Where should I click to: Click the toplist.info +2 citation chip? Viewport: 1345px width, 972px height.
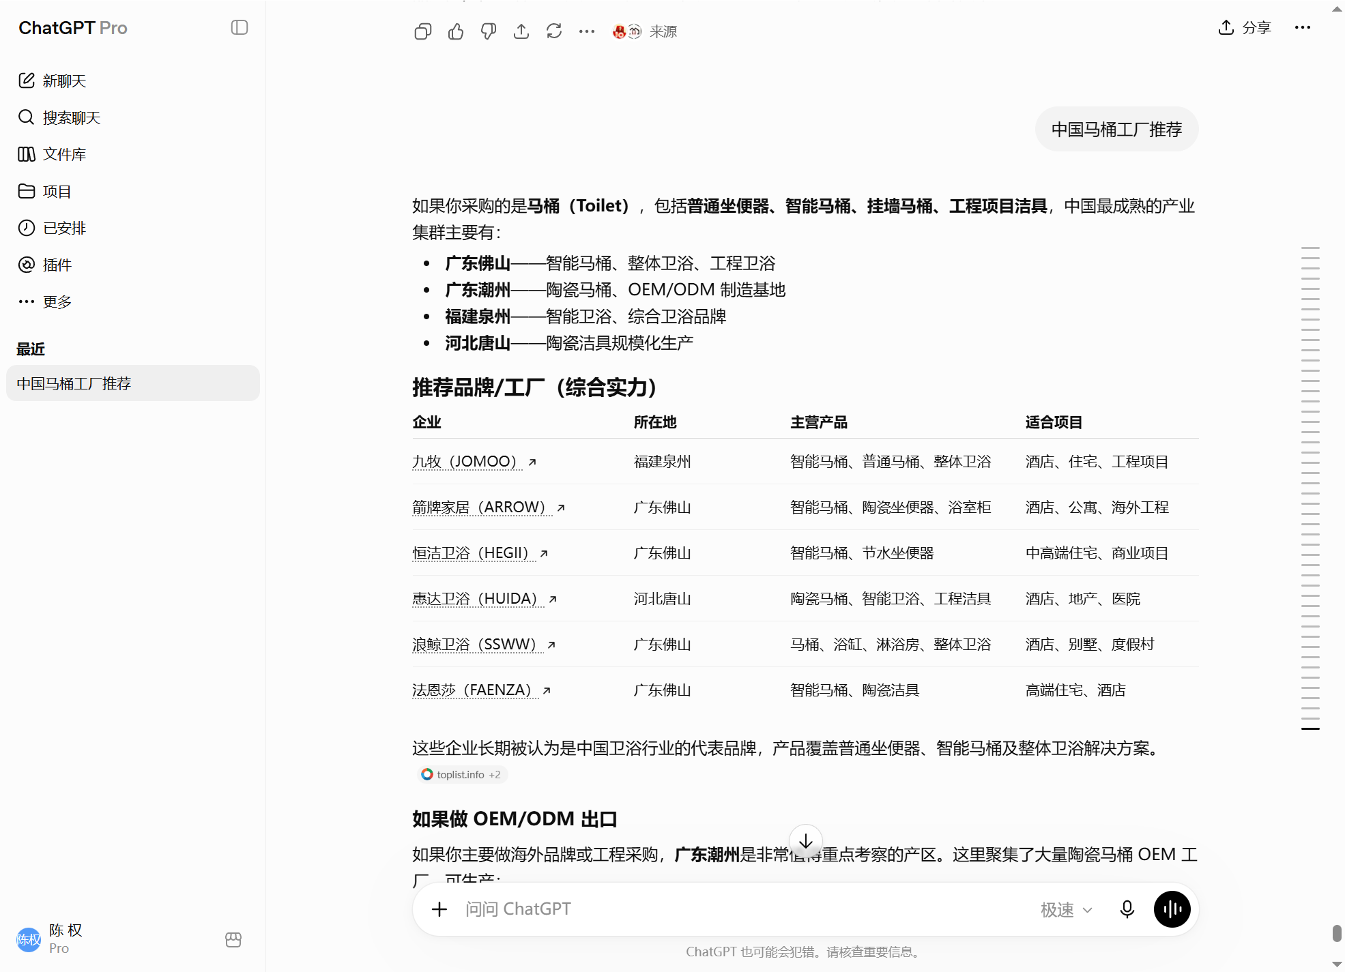462,775
